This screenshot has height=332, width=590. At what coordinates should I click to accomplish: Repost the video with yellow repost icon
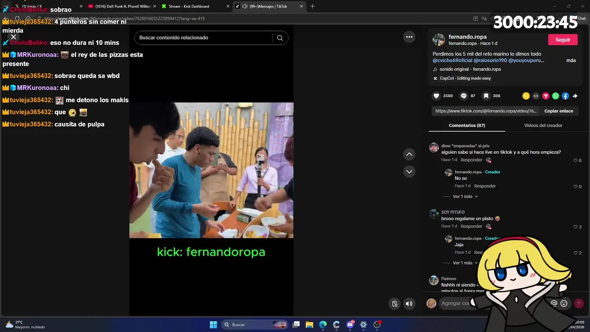pos(526,96)
